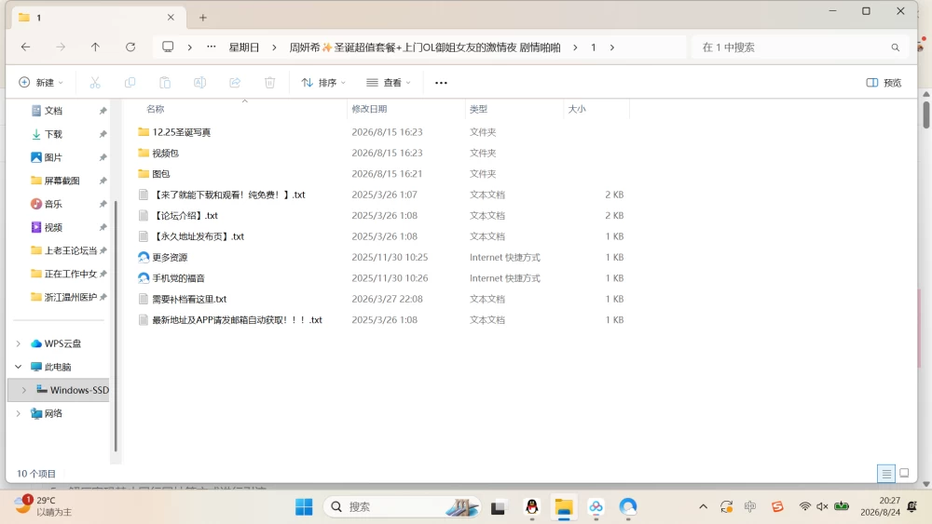932x524 pixels.
Task: Open the 新建 dropdown menu
Action: pyautogui.click(x=41, y=83)
